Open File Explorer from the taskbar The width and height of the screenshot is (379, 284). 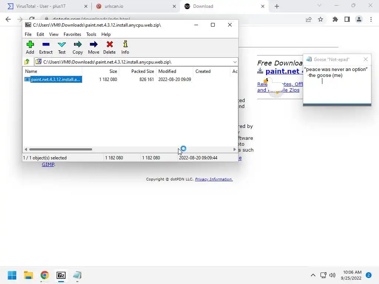pyautogui.click(x=28, y=275)
